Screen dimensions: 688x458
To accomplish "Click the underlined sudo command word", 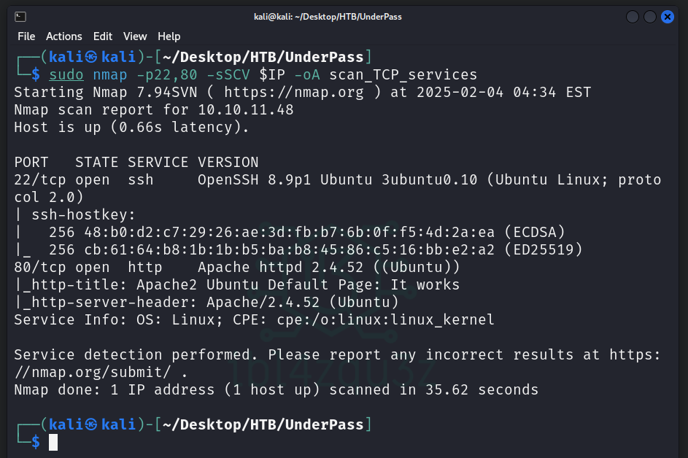I will tap(66, 74).
